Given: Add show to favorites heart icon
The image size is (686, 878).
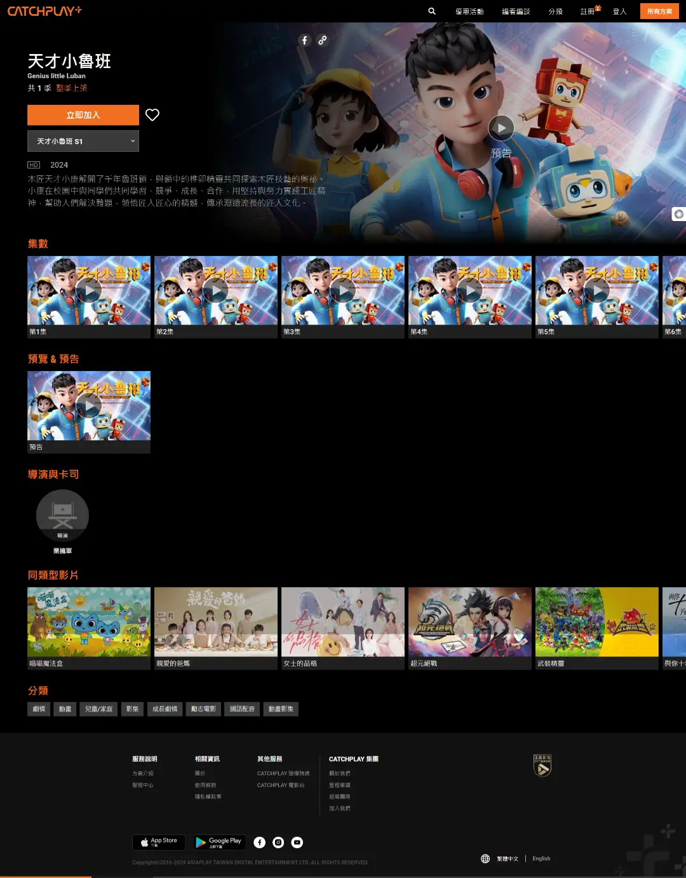Looking at the screenshot, I should click(152, 115).
